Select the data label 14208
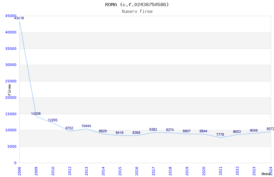 point(36,114)
